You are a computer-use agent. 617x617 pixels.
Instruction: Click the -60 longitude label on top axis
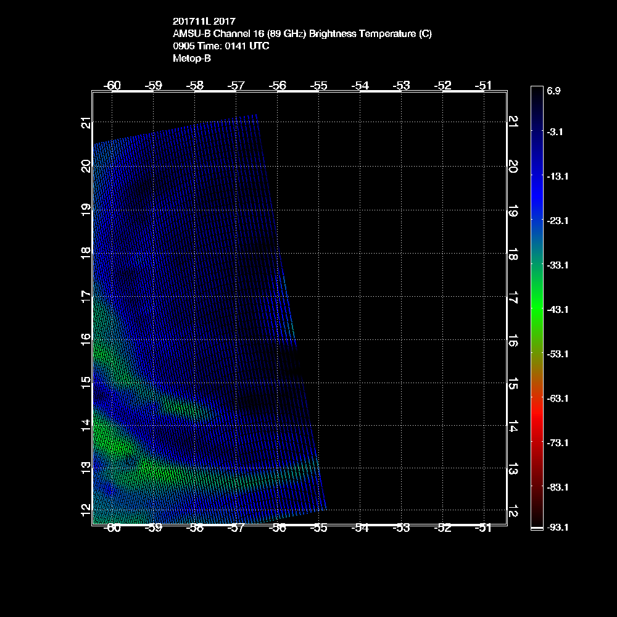(x=112, y=86)
